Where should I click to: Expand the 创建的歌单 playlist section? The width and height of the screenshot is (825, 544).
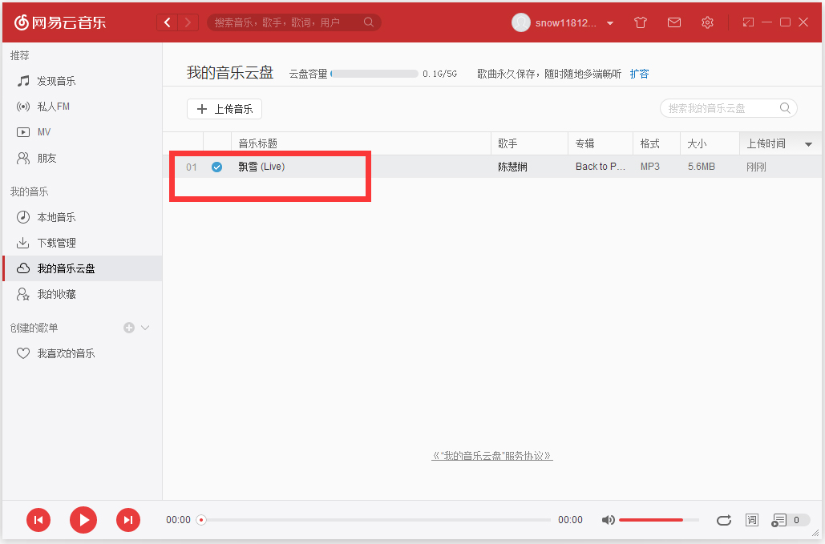click(x=144, y=328)
